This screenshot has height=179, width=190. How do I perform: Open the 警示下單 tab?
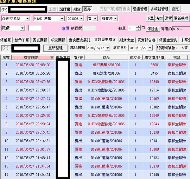(x=22, y=40)
